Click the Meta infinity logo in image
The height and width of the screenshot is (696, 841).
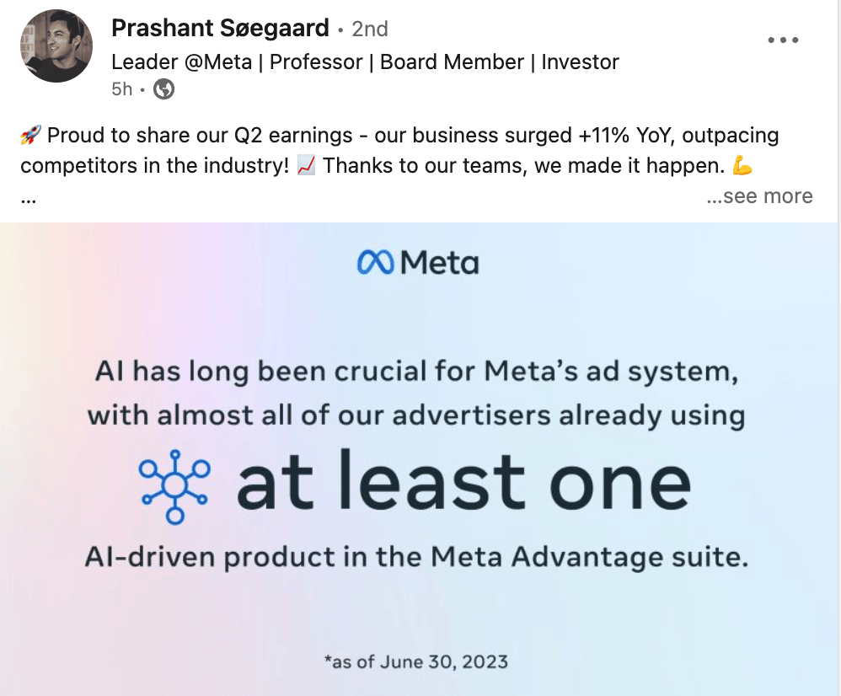pyautogui.click(x=376, y=263)
